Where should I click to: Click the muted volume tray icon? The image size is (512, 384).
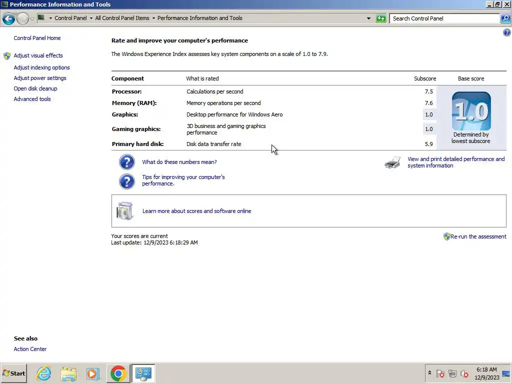[464, 373]
